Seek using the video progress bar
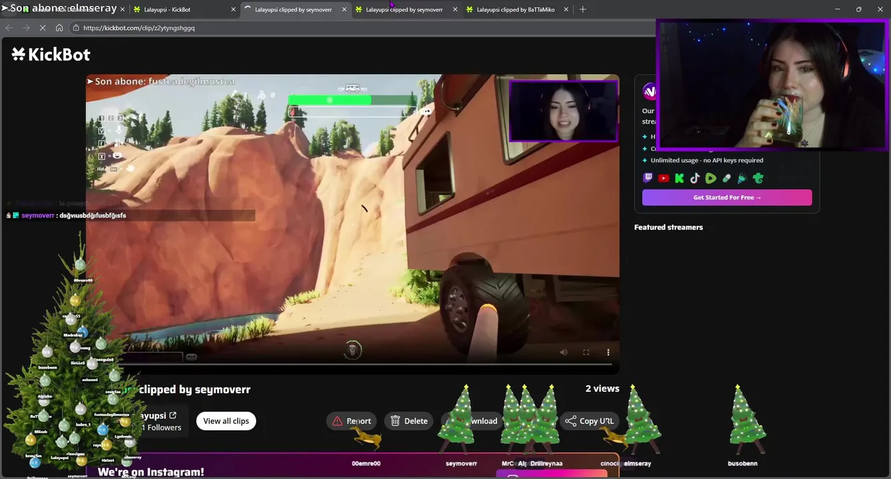Viewport: 891px width, 479px height. (x=352, y=365)
